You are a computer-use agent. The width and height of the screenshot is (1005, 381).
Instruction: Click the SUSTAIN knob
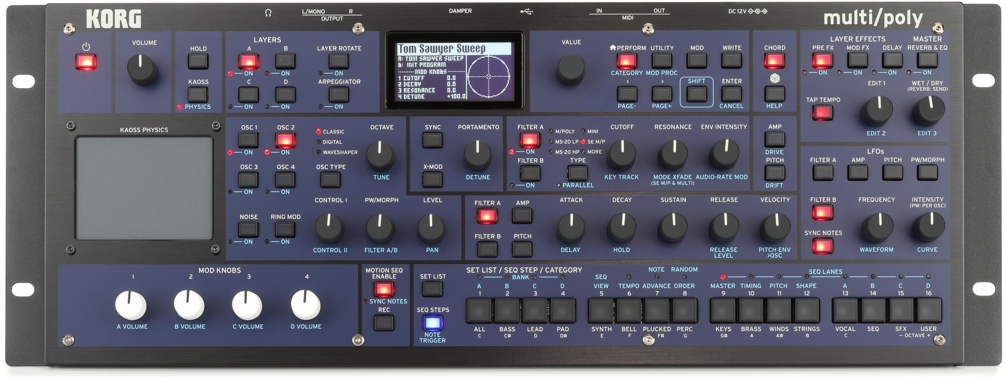point(673,227)
